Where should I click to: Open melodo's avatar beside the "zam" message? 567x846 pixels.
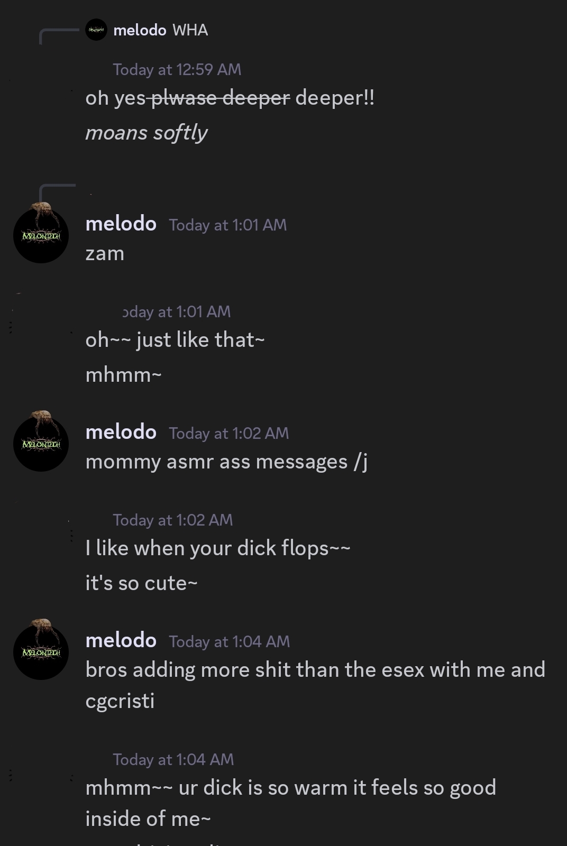coord(41,235)
